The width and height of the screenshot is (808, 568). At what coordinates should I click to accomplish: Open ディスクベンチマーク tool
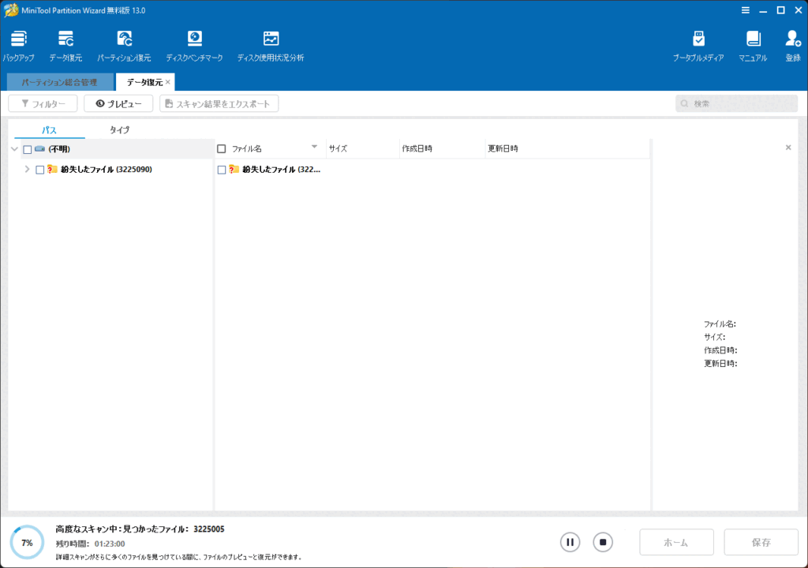click(194, 39)
